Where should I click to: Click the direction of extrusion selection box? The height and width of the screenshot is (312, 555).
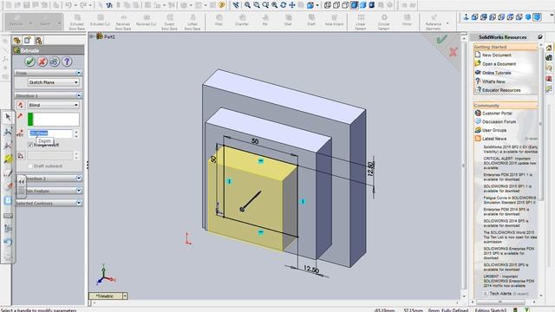(x=54, y=120)
